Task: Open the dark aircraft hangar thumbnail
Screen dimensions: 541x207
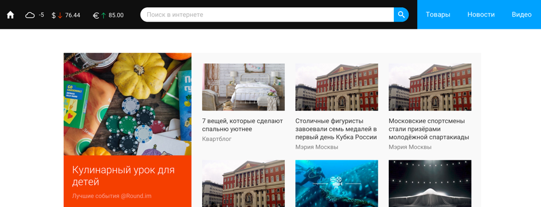Action: pos(430,183)
